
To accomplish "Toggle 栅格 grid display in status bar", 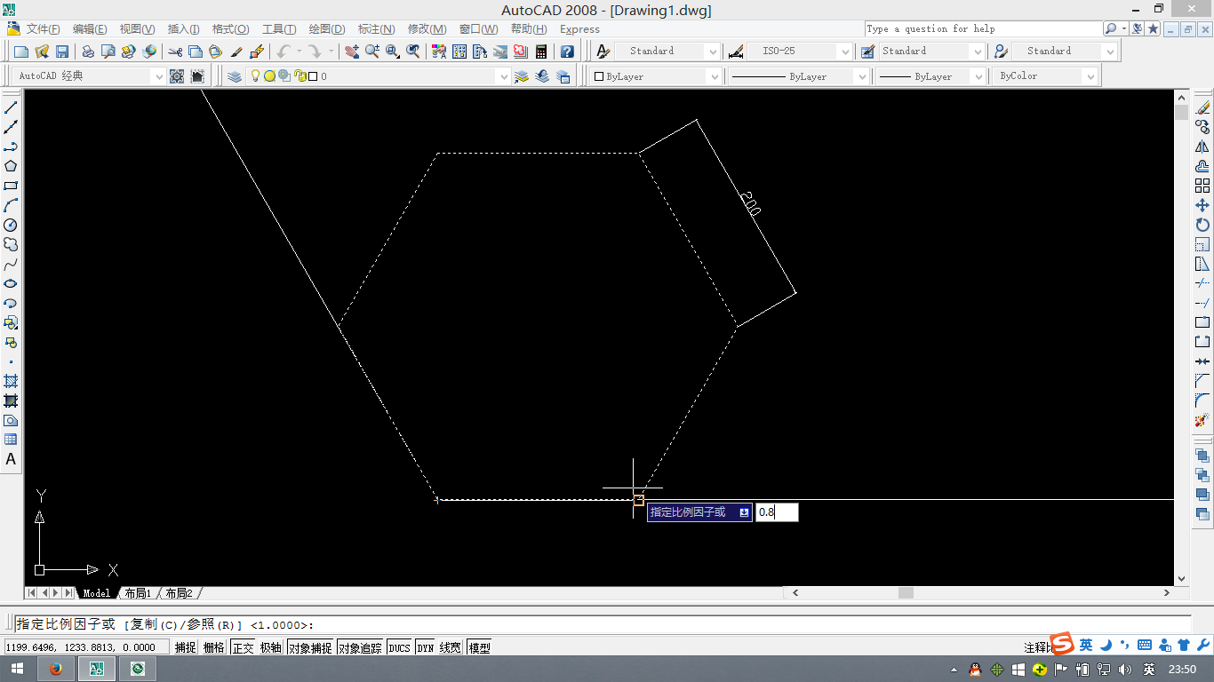I will 213,647.
